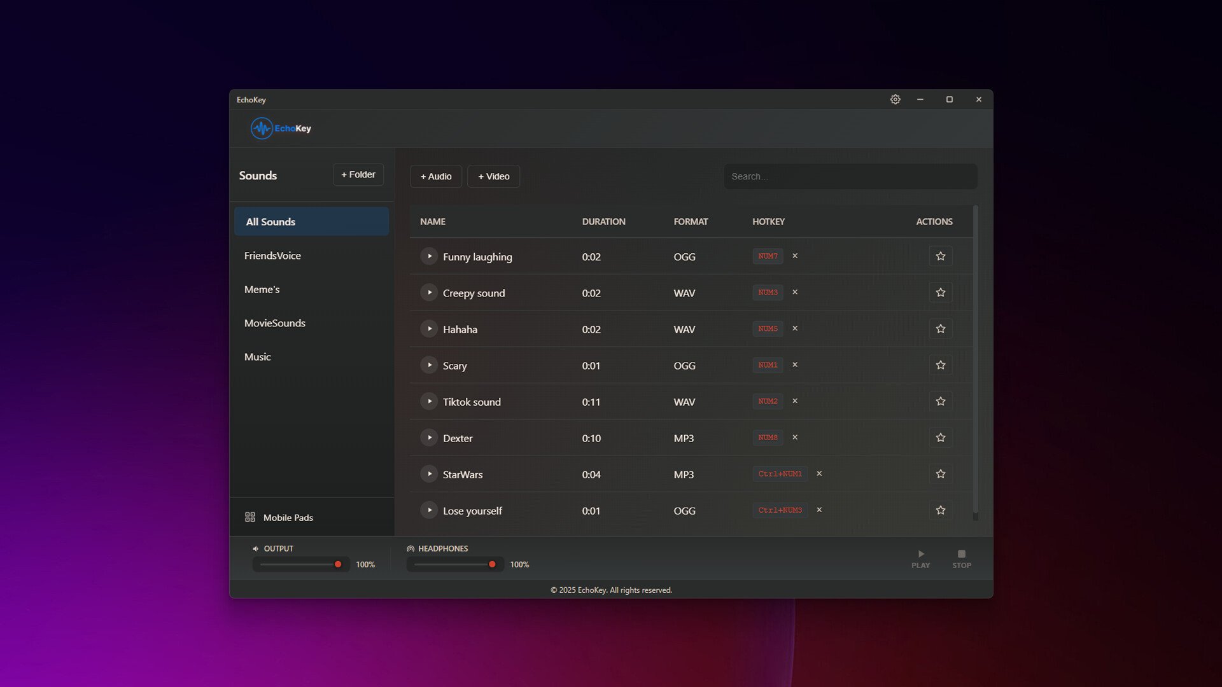
Task: Select the FriendsVoice folder
Action: 272,256
